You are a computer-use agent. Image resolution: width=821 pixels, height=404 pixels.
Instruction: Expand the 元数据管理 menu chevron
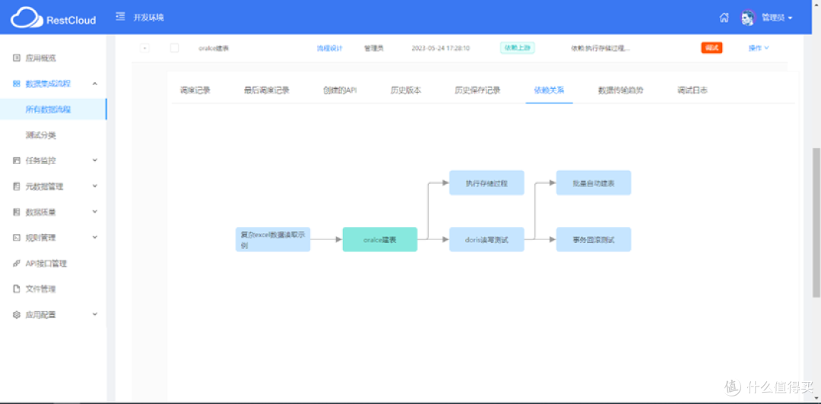point(95,186)
